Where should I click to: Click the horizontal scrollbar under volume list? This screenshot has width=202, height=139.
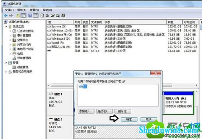(122, 85)
